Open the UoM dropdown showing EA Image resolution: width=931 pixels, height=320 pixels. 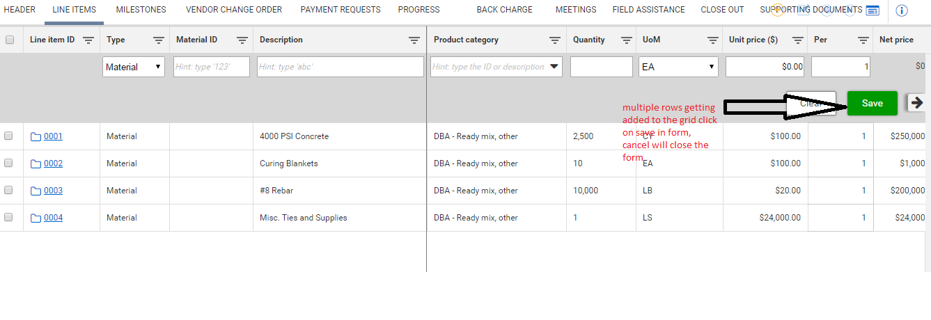click(x=678, y=67)
